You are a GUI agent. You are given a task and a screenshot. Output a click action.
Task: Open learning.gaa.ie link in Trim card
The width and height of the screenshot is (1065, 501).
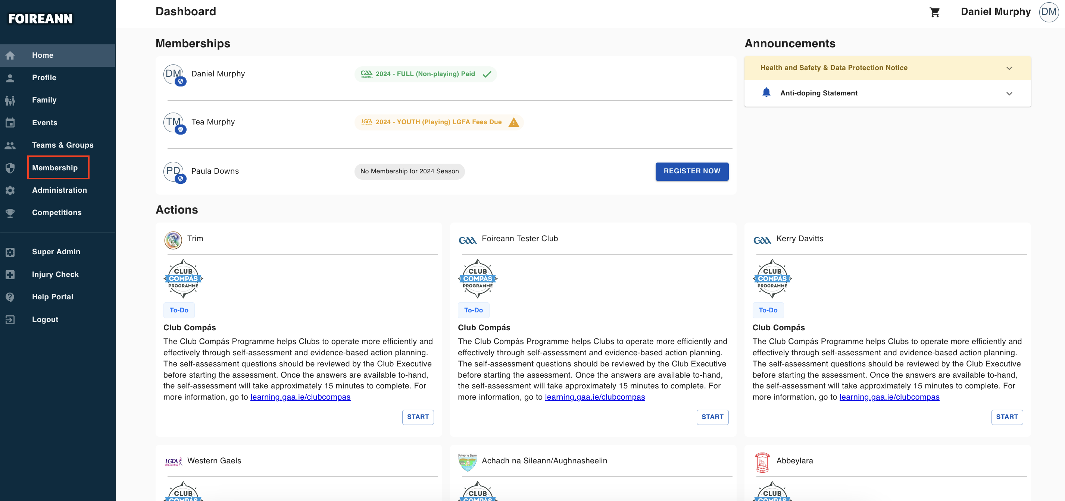(x=300, y=397)
